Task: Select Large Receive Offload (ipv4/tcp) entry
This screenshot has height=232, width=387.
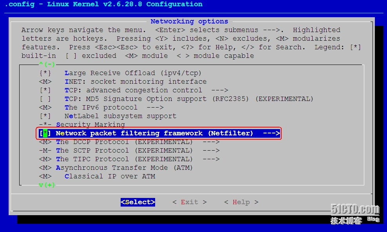Action: [x=133, y=73]
